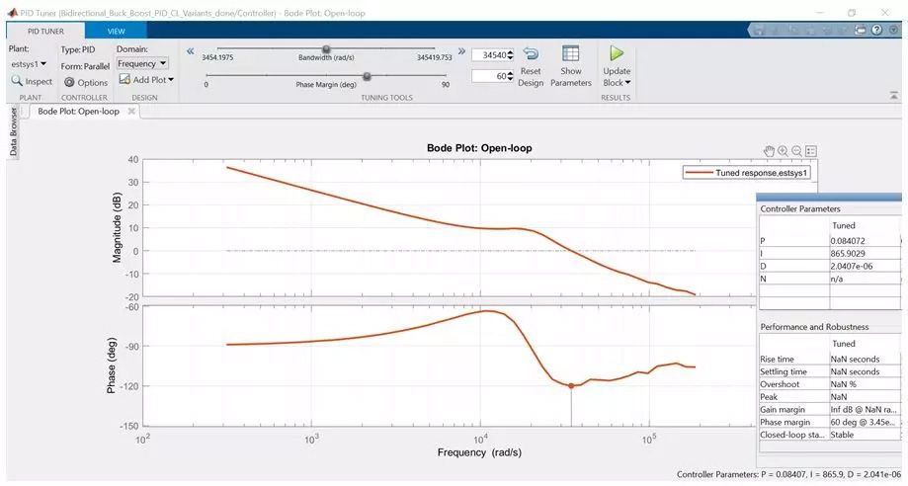Viewport: 908px width, 486px height.
Task: Click the Phase Margin slider handle
Action: click(x=367, y=75)
